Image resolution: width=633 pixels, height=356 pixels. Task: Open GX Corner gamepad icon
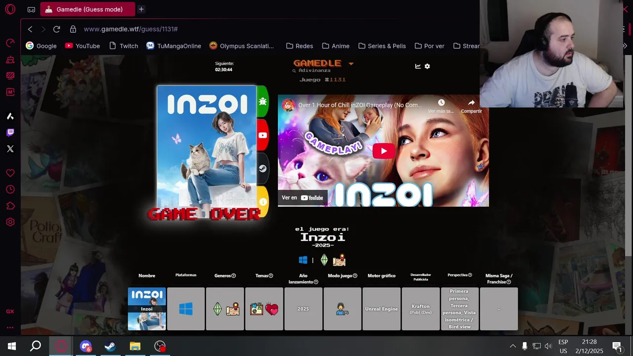click(x=31, y=9)
